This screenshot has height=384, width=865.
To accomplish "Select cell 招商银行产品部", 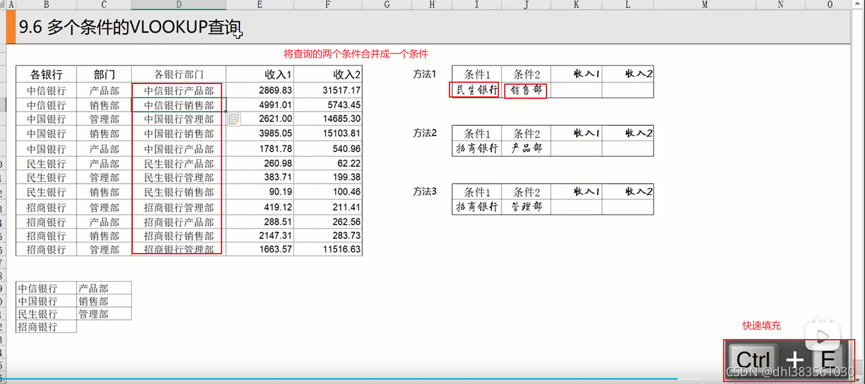I will click(179, 222).
